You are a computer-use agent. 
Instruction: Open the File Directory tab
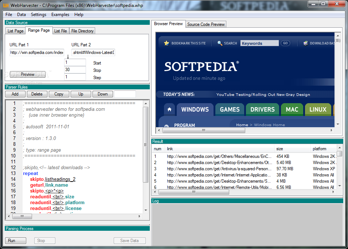point(82,31)
